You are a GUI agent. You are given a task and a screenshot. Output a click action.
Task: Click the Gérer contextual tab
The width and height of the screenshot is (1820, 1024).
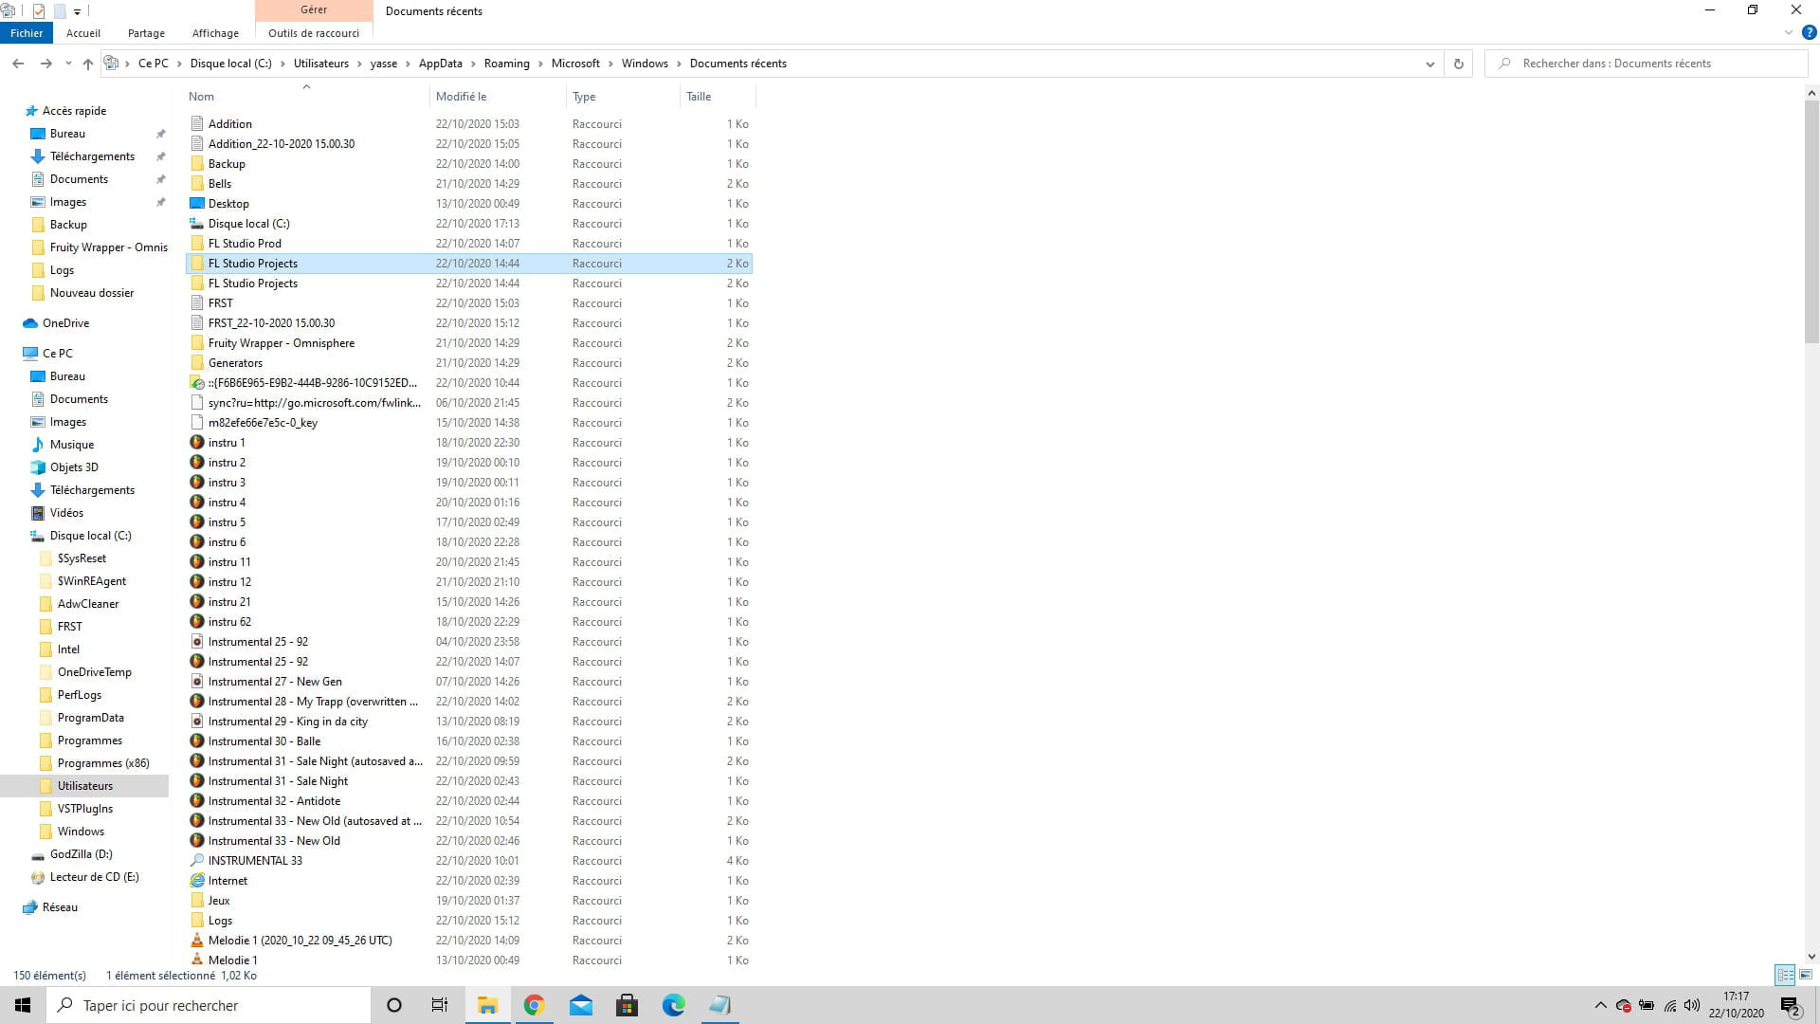tap(314, 10)
